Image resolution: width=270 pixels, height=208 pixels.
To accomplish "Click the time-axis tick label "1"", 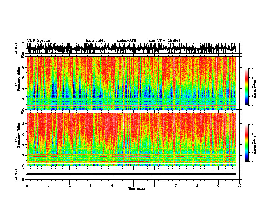I will [x=48, y=186].
